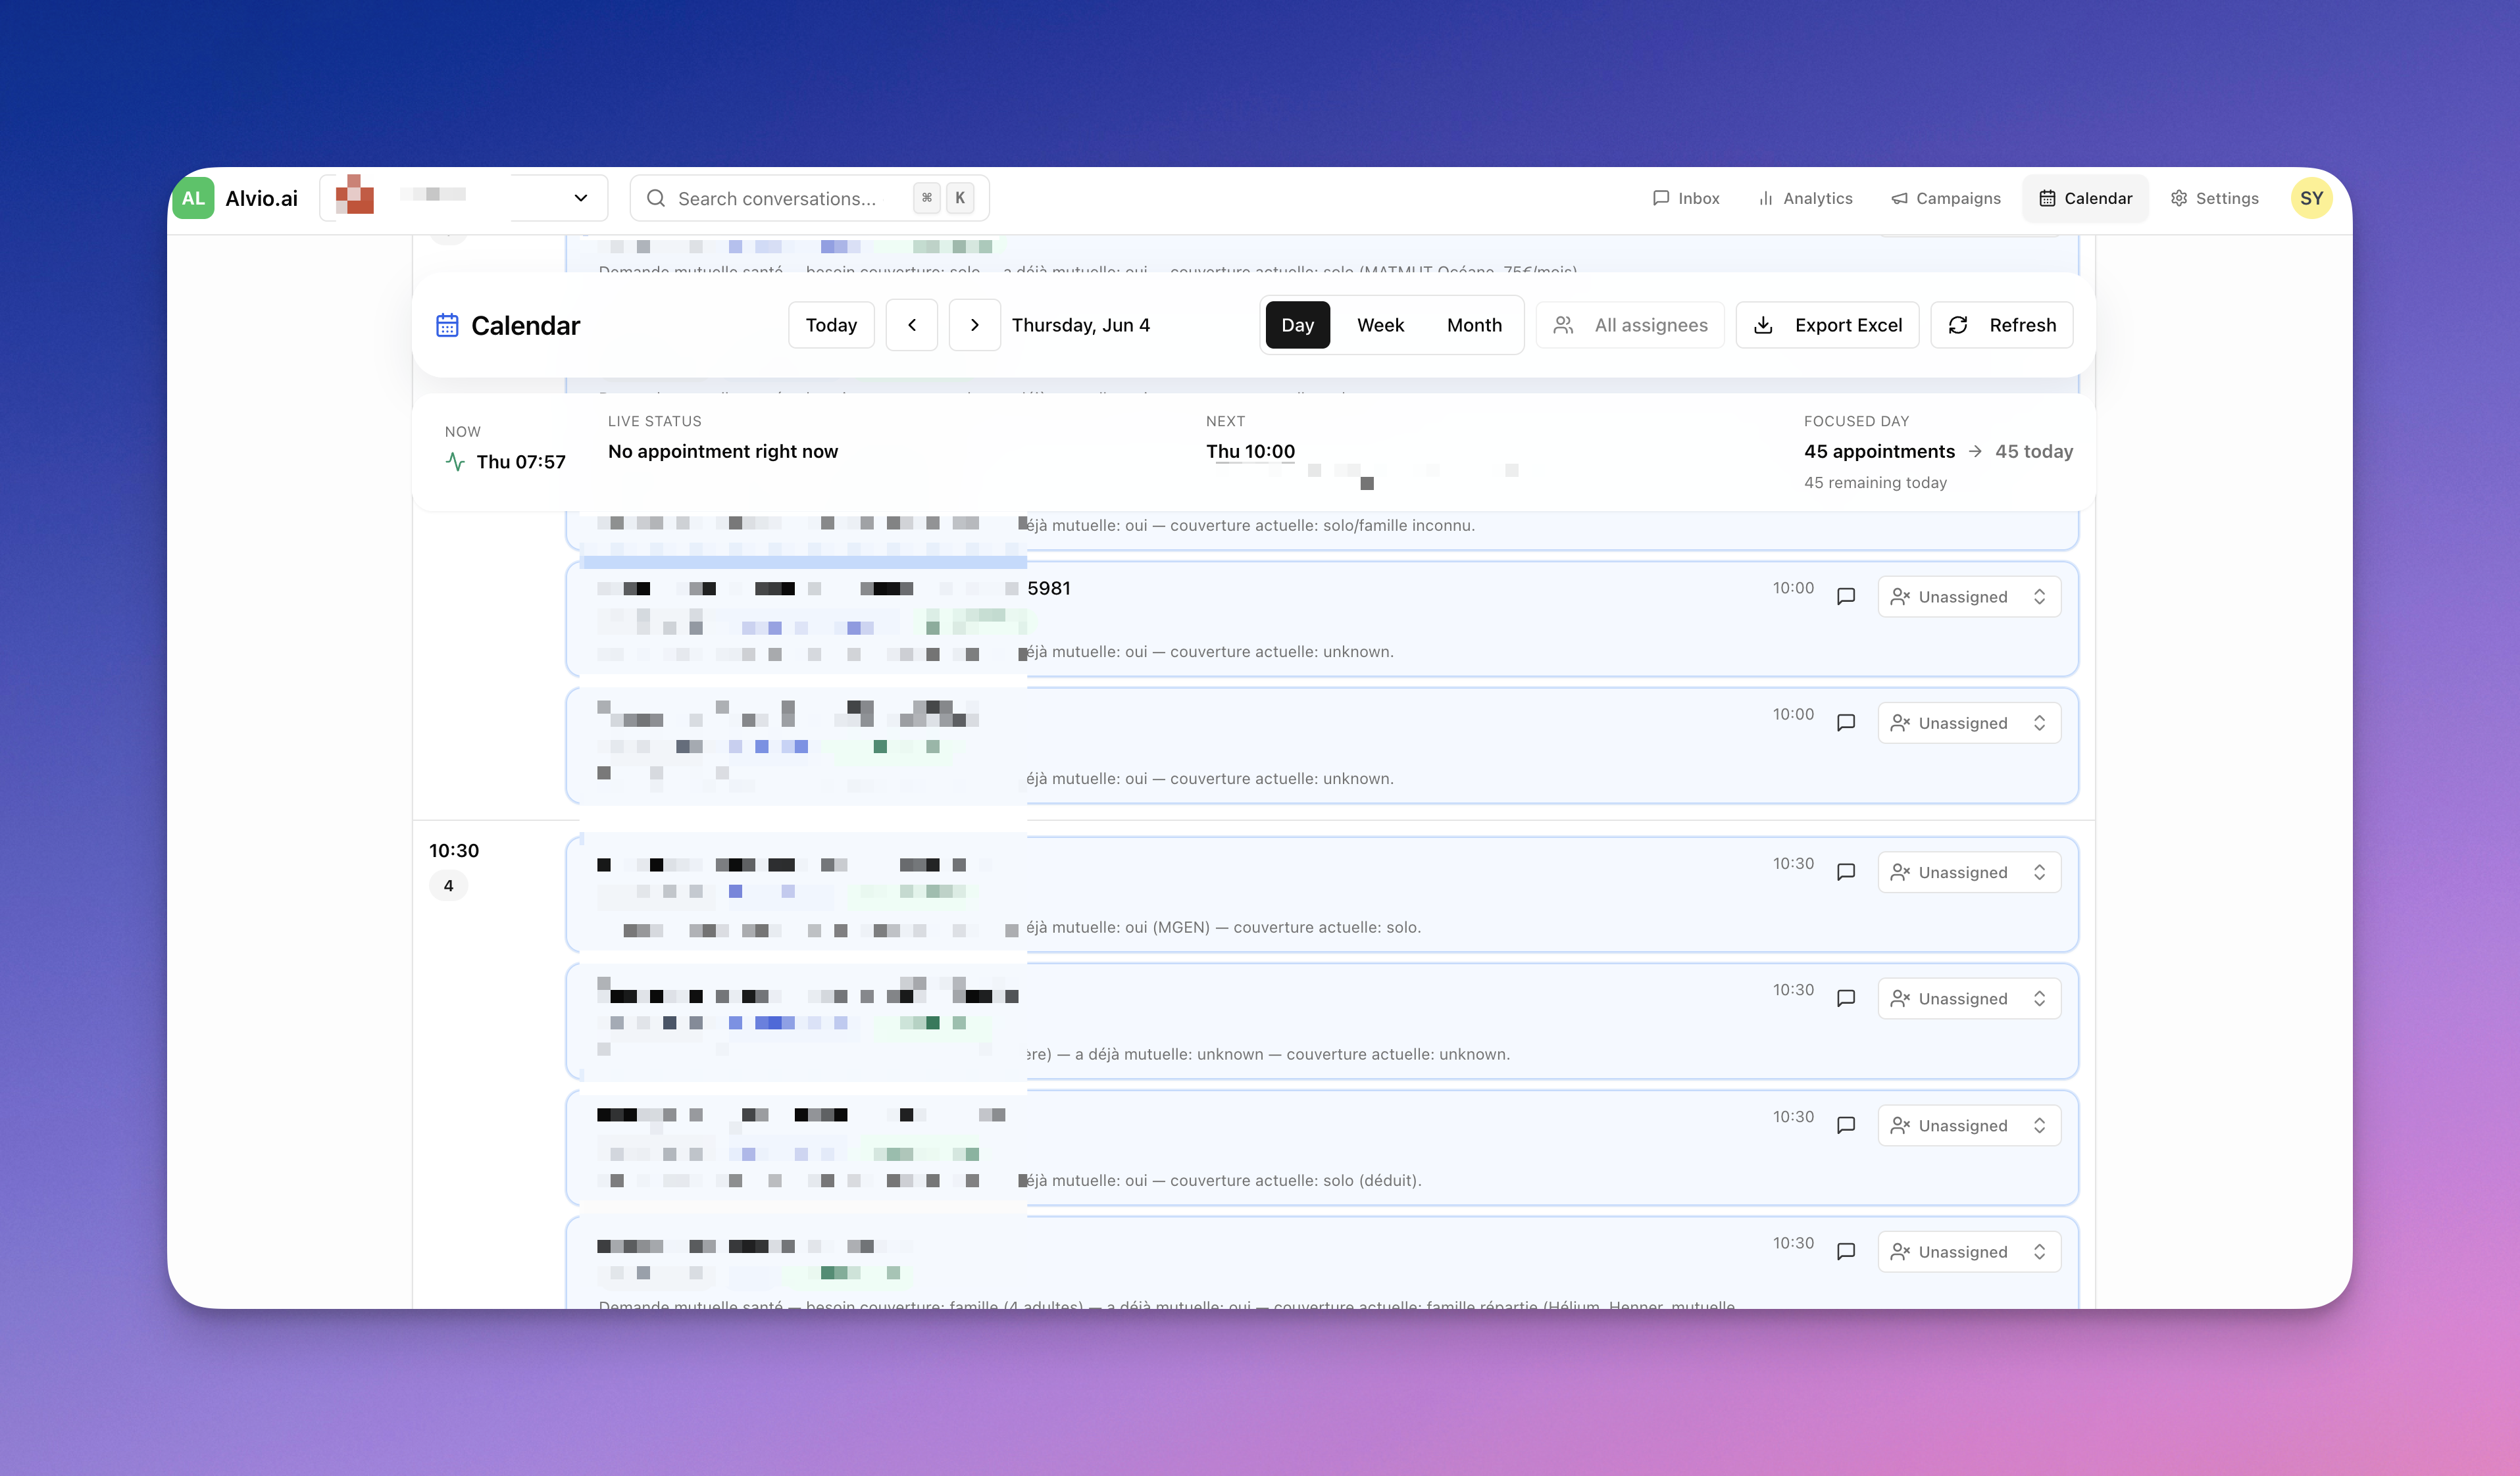Open Unassigned dropdown for 5981 appointment

point(1969,597)
